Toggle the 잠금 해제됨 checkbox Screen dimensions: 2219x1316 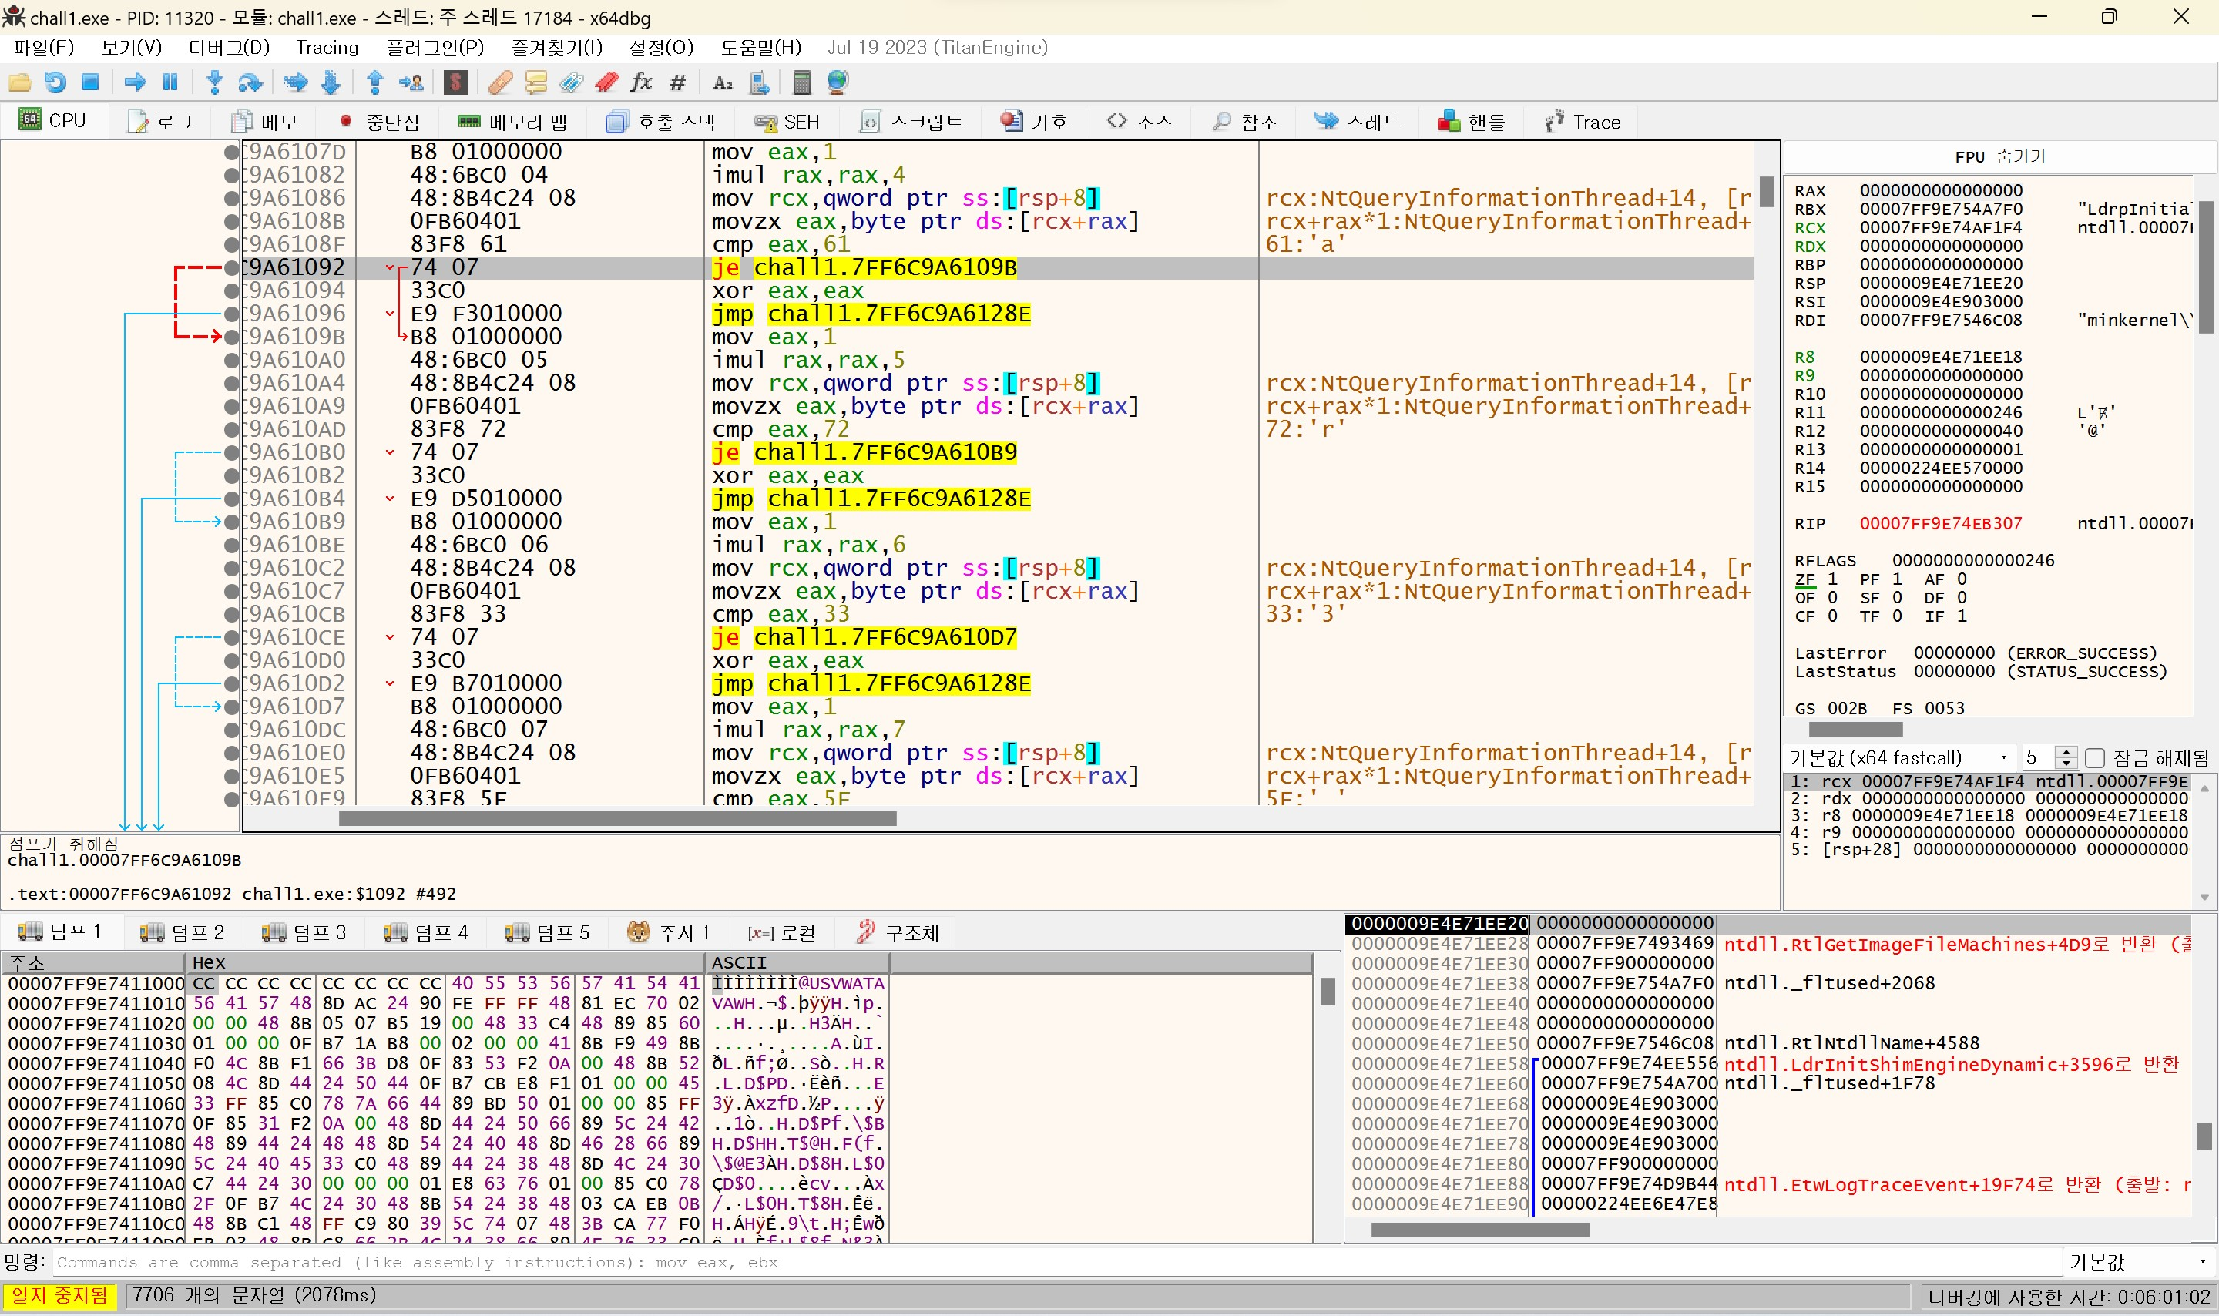coord(2094,758)
